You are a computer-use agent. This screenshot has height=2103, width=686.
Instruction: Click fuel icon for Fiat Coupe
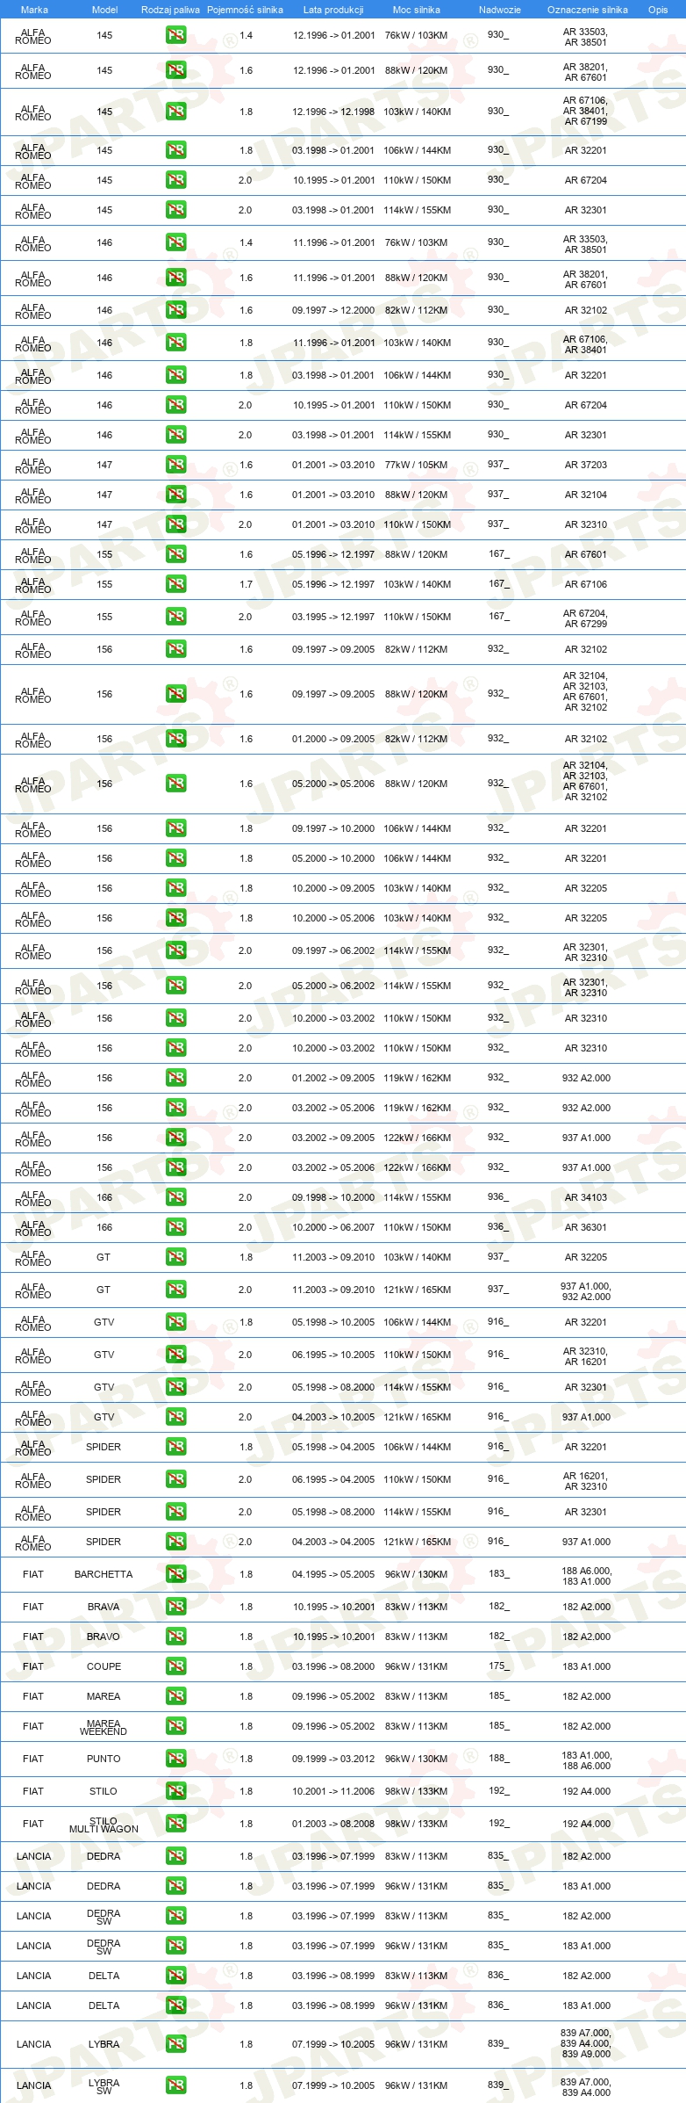click(175, 1666)
